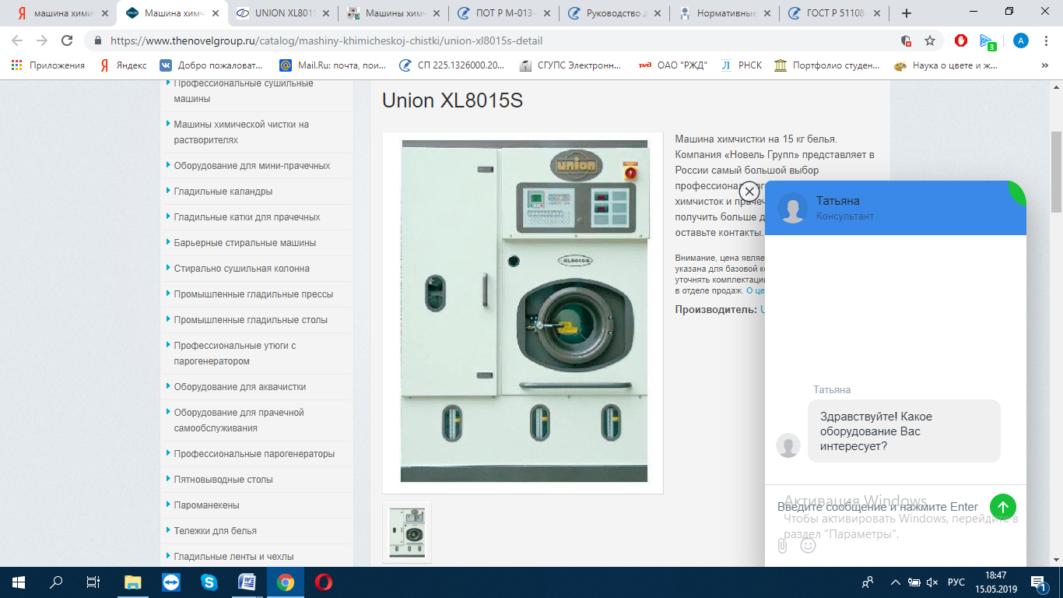
Task: Open Task View on the taskbar
Action: pos(93,582)
